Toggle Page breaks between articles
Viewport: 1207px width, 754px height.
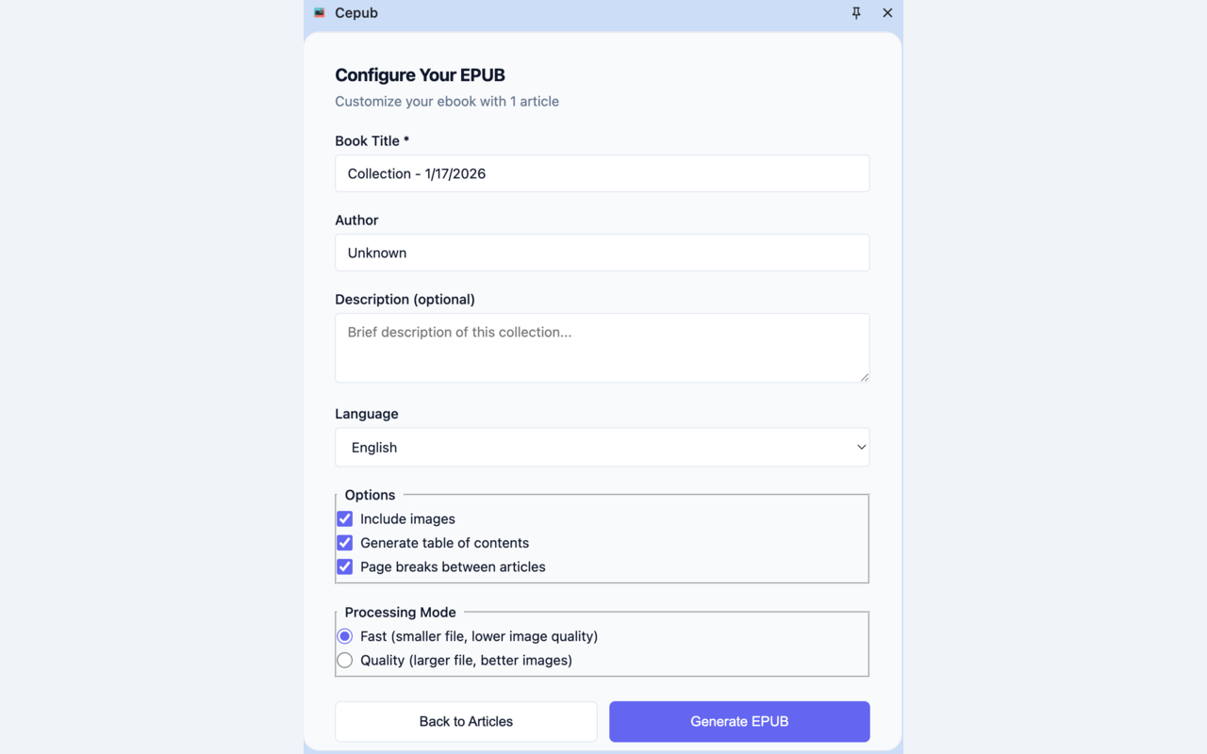coord(344,566)
